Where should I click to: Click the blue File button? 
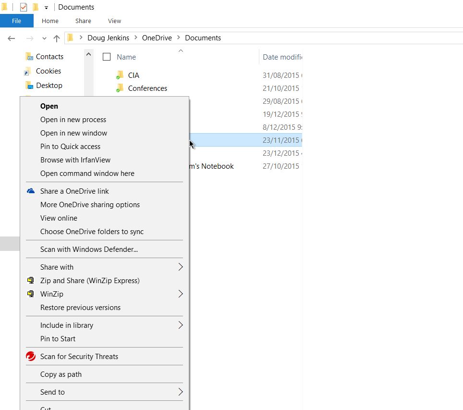(16, 21)
